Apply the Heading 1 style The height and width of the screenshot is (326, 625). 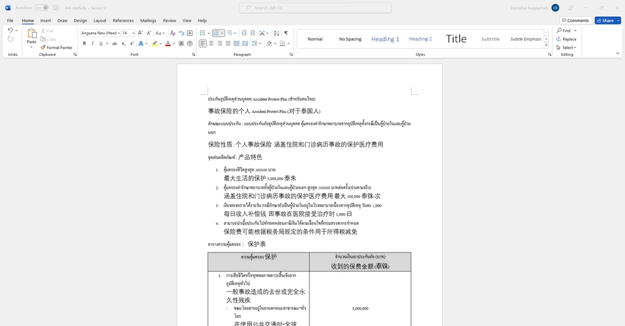[x=385, y=39]
